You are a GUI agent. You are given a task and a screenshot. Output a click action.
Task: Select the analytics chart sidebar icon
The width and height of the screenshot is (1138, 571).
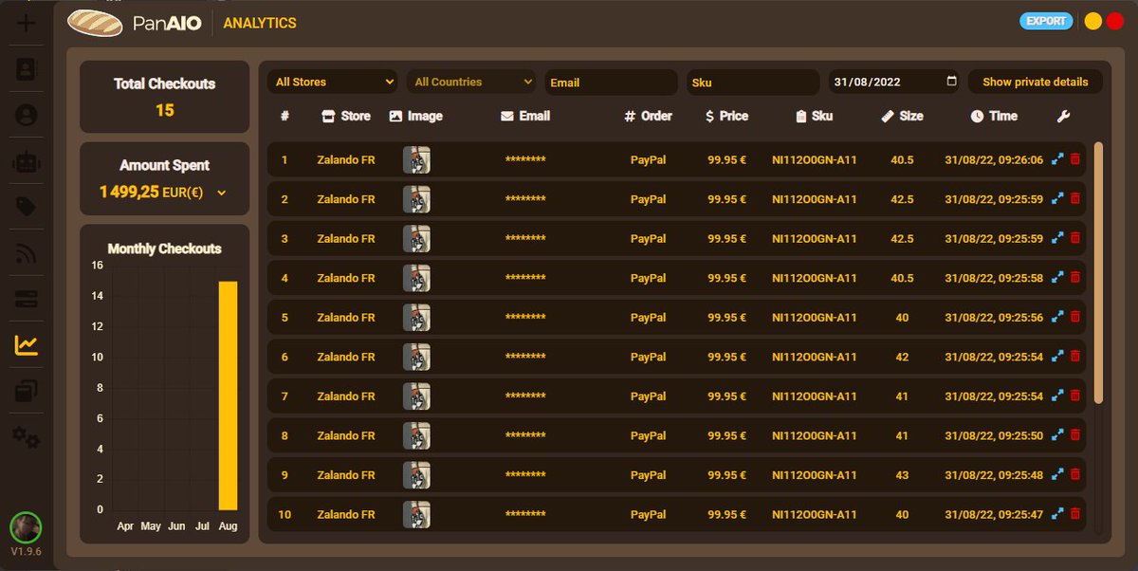(26, 345)
